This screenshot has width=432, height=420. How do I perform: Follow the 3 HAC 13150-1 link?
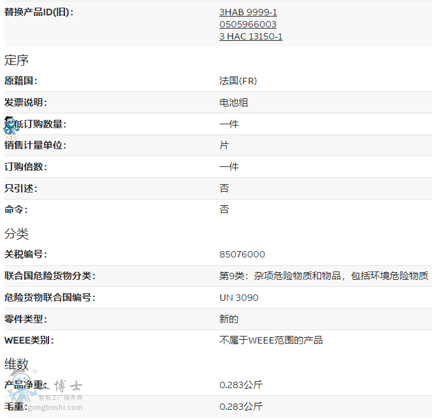point(250,36)
